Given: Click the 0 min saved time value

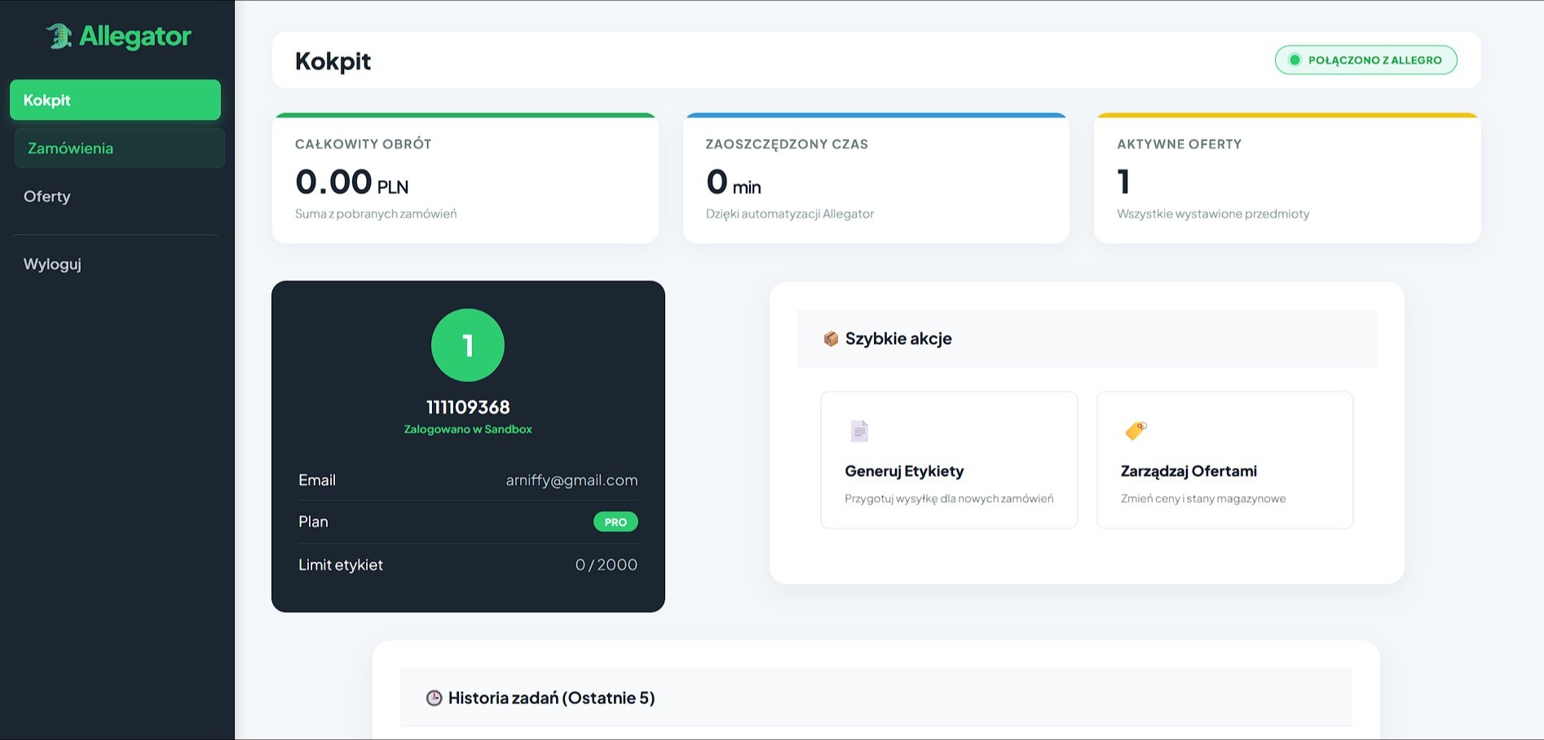Looking at the screenshot, I should (x=734, y=182).
